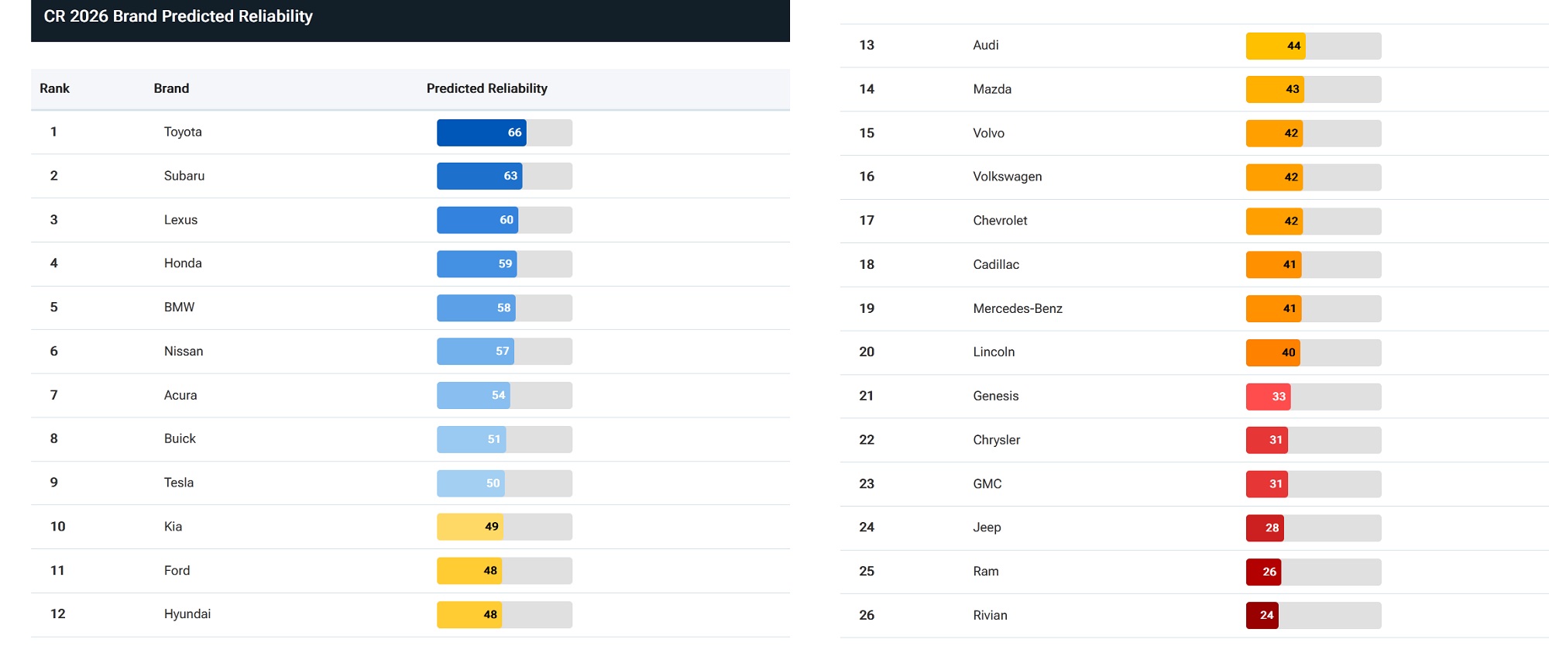Click the Tesla brand name
Screen dimensions: 1549x646
click(x=179, y=483)
